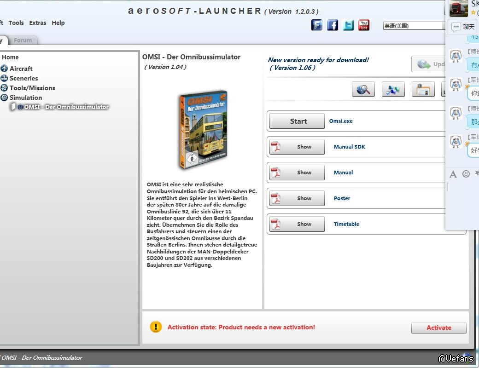Viewport: 479px width, 368px height.
Task: Click the registration card icon button
Action: pyautogui.click(x=423, y=89)
